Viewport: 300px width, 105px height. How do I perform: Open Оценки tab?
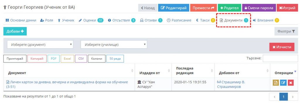pos(91,20)
